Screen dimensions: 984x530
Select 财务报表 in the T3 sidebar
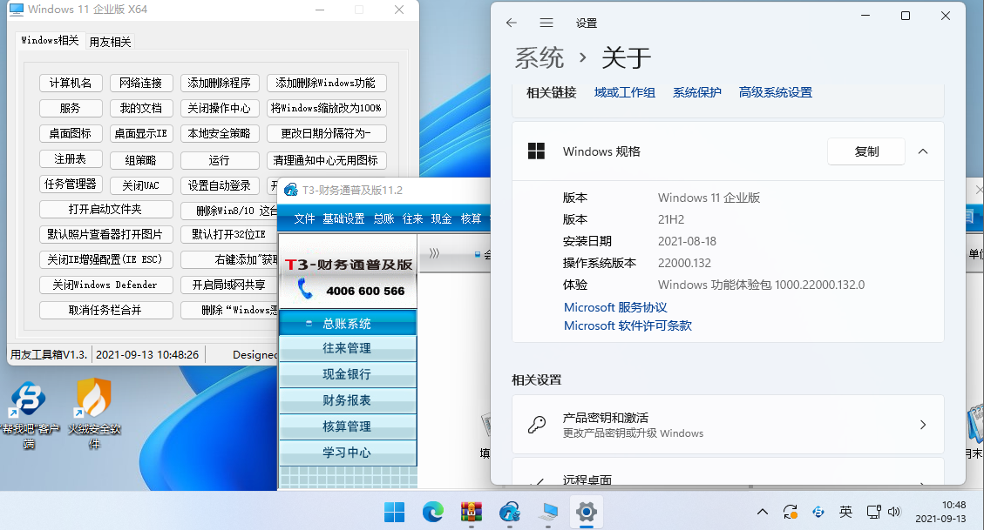pos(347,400)
